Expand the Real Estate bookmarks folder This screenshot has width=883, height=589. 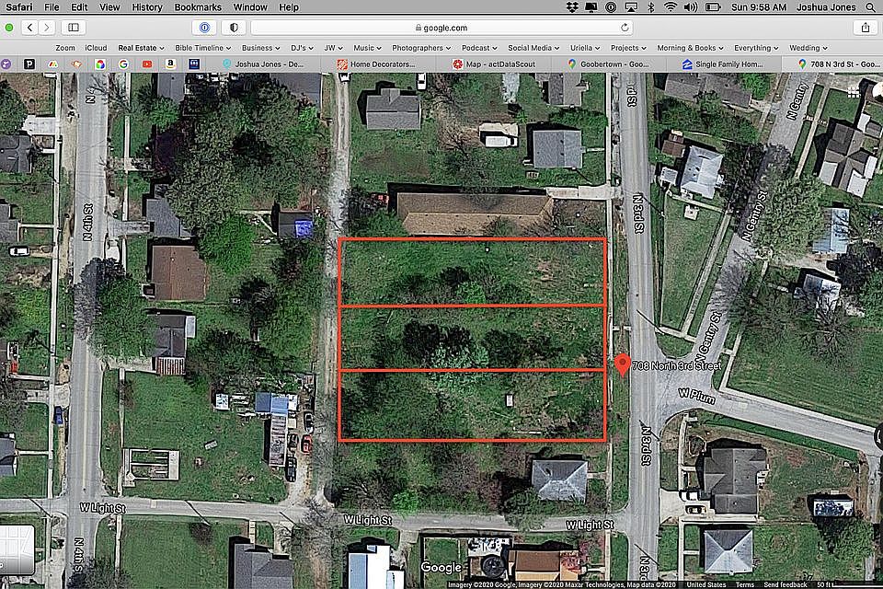point(141,48)
